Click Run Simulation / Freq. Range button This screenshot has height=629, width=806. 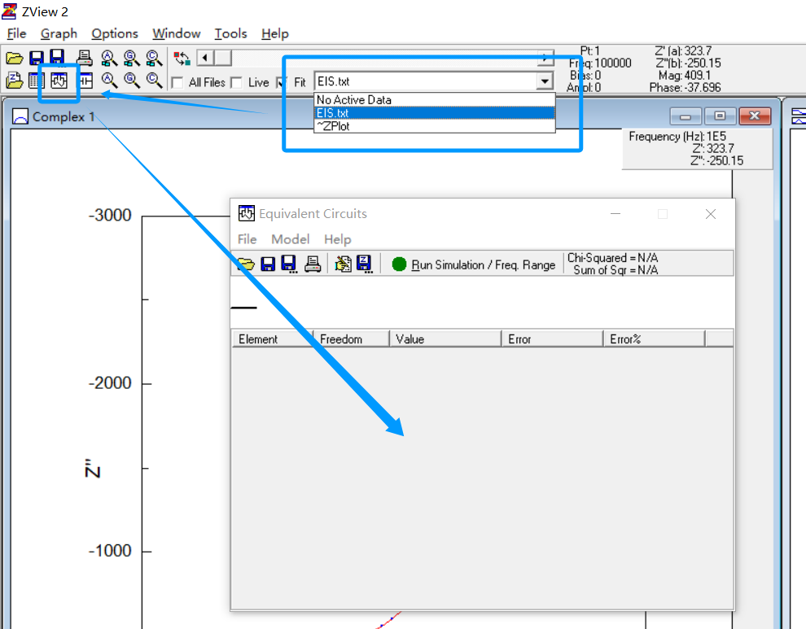coord(474,264)
